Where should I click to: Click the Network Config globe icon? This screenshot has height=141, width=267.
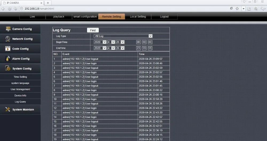coord(8,39)
